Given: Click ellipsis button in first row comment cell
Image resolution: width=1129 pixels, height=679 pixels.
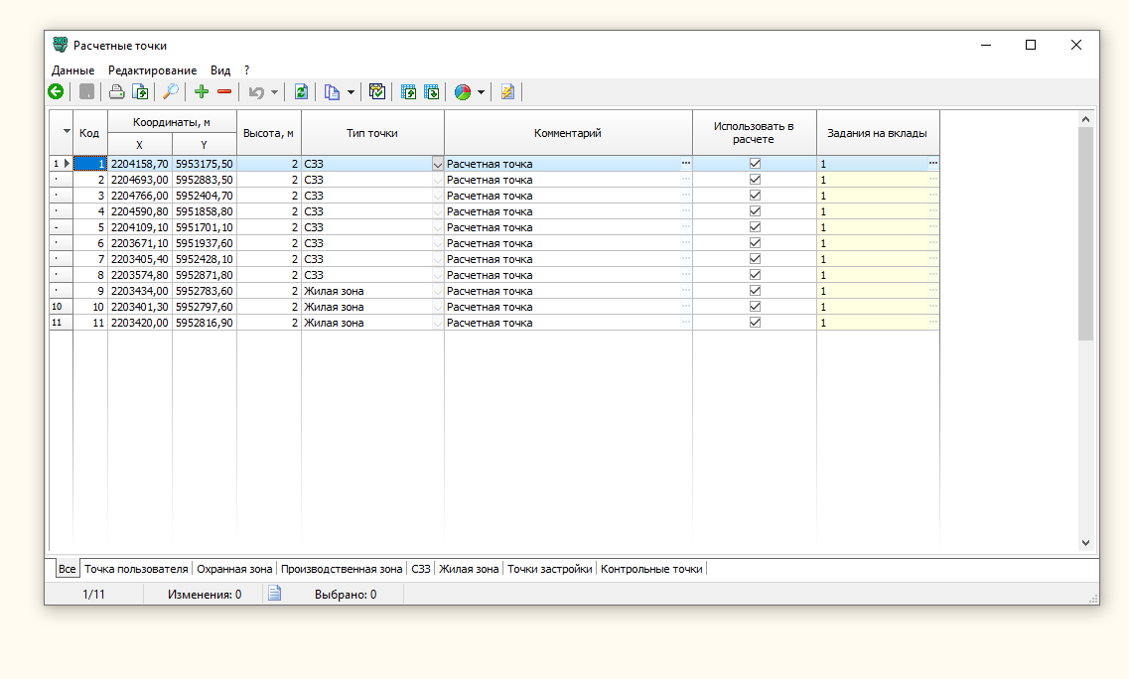Looking at the screenshot, I should (685, 163).
